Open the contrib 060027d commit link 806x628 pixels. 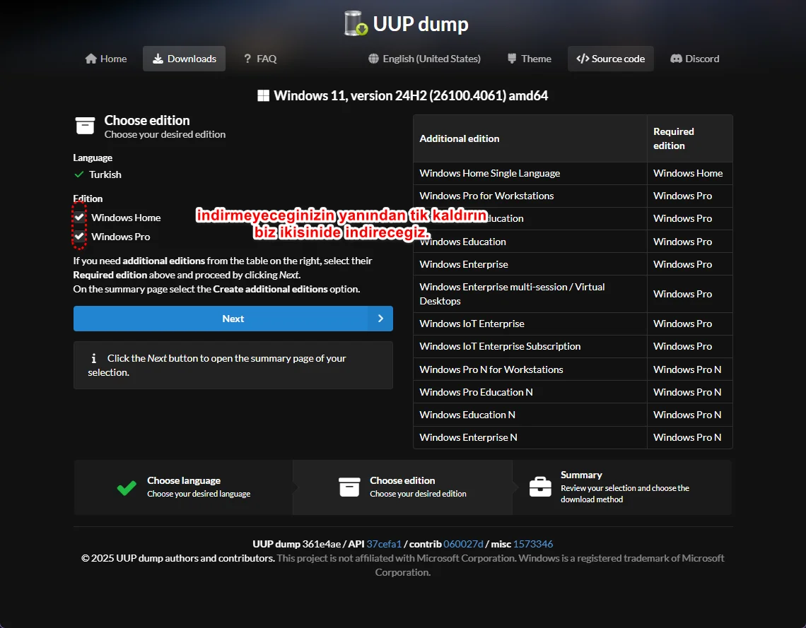[x=463, y=544]
